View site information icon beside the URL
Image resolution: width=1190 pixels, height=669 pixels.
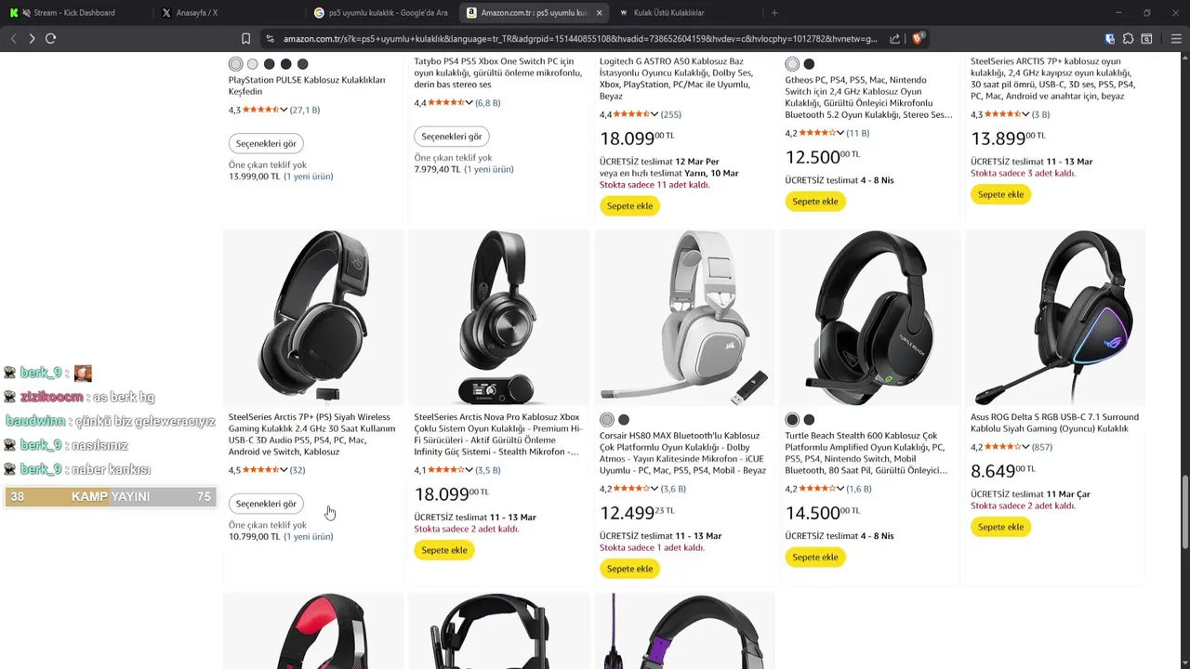270,38
